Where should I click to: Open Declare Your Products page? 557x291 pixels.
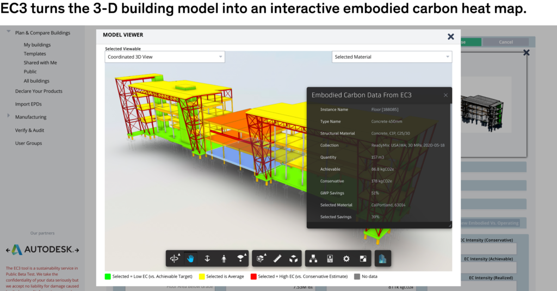(39, 91)
